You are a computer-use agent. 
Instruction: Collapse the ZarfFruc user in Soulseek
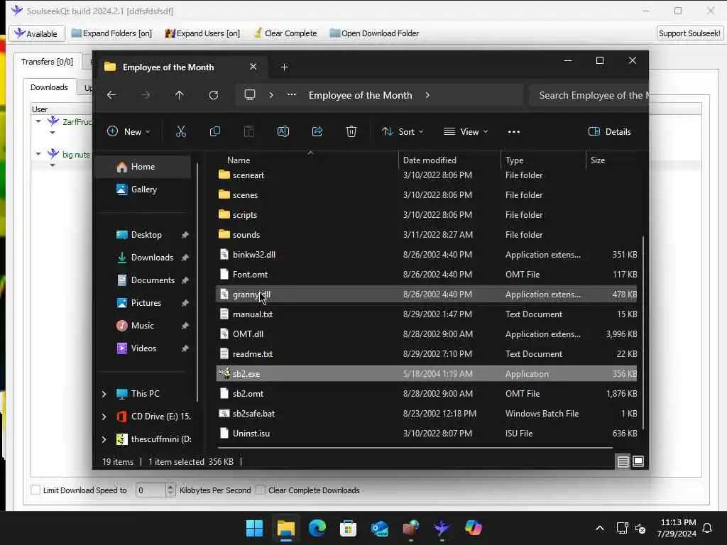[38, 121]
